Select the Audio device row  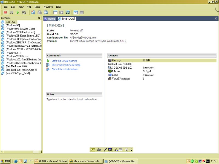(162, 75)
